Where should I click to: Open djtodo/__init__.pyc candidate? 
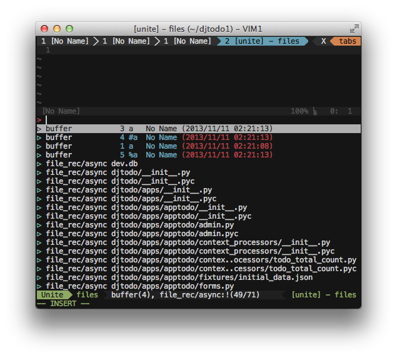click(x=199, y=181)
